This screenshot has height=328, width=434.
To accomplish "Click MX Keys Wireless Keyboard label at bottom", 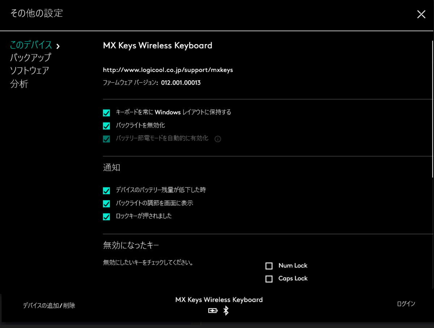I will pos(219,300).
